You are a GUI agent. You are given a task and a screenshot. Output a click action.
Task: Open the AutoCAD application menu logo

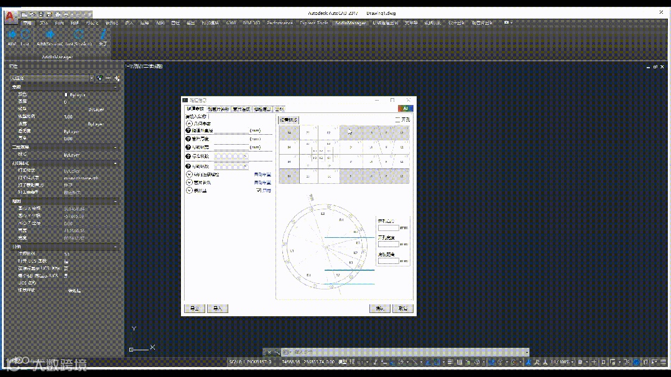coord(11,17)
